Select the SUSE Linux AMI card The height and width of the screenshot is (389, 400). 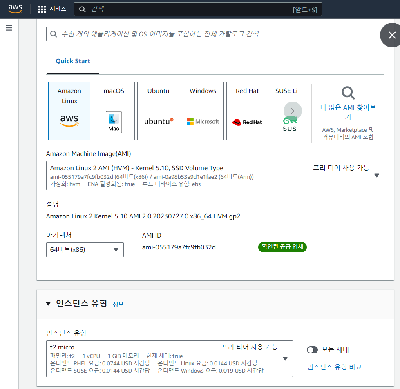pyautogui.click(x=284, y=111)
